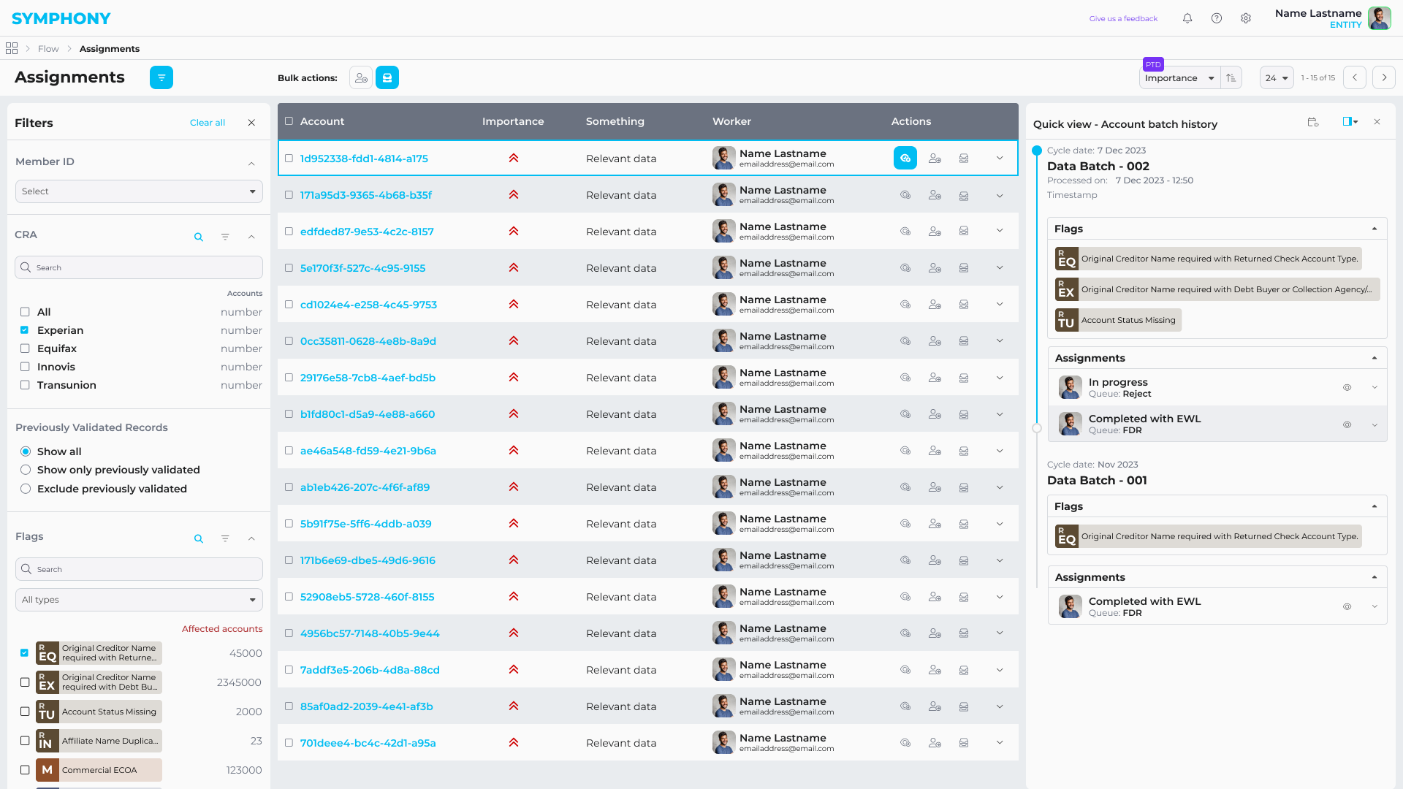Open the settings gear icon
The width and height of the screenshot is (1403, 789).
pos(1246,18)
